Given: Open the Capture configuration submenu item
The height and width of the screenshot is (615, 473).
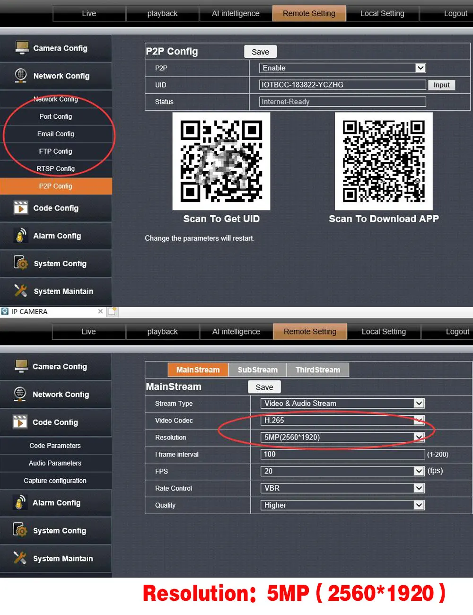Looking at the screenshot, I should (x=55, y=481).
